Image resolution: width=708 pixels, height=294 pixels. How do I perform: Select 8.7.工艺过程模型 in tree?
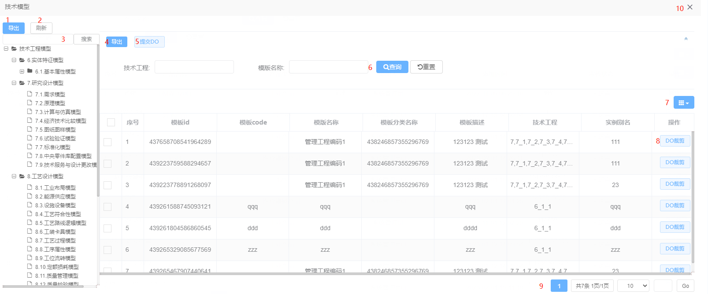pyautogui.click(x=56, y=241)
